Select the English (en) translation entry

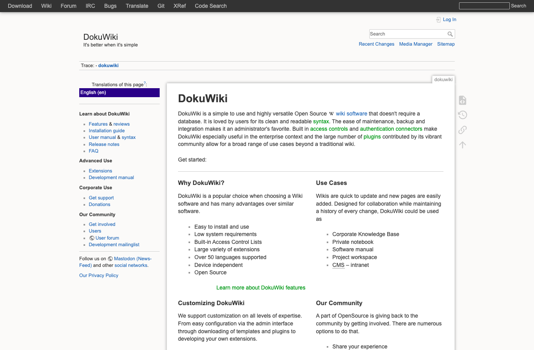pos(119,92)
